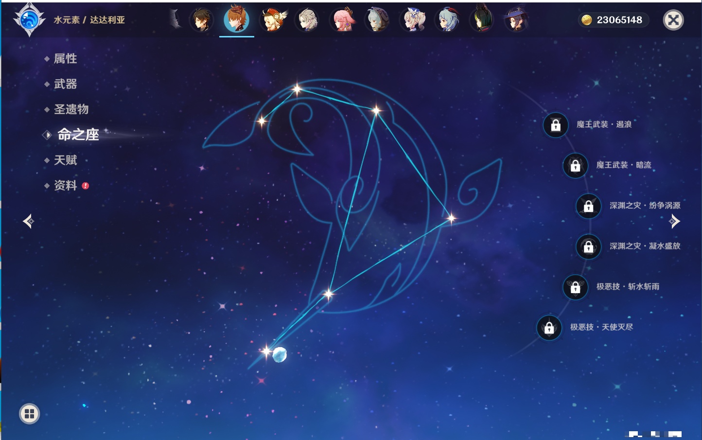Select the 命之座 constellation tab
Viewport: 702px width, 440px height.
[78, 135]
